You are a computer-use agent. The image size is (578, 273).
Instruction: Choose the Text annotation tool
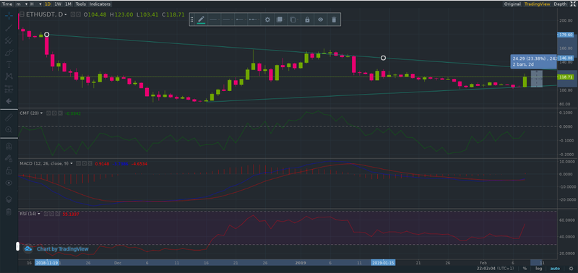coord(9,64)
